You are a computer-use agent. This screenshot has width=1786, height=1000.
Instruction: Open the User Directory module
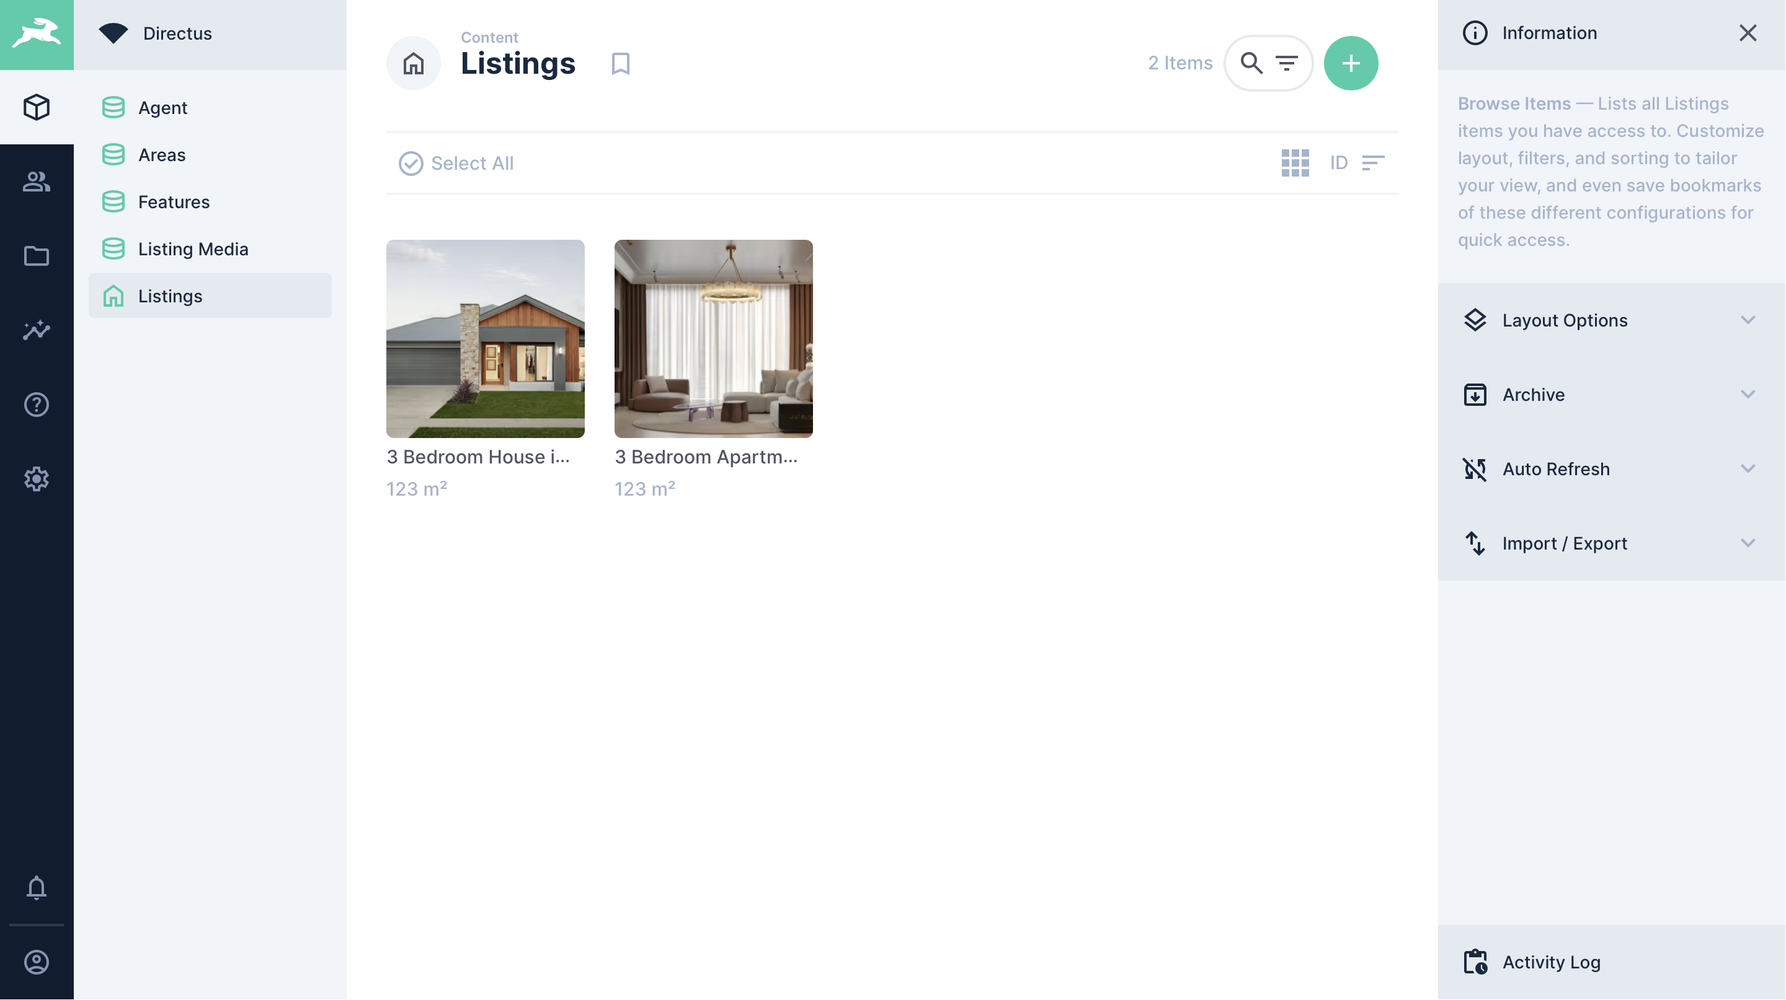tap(36, 182)
